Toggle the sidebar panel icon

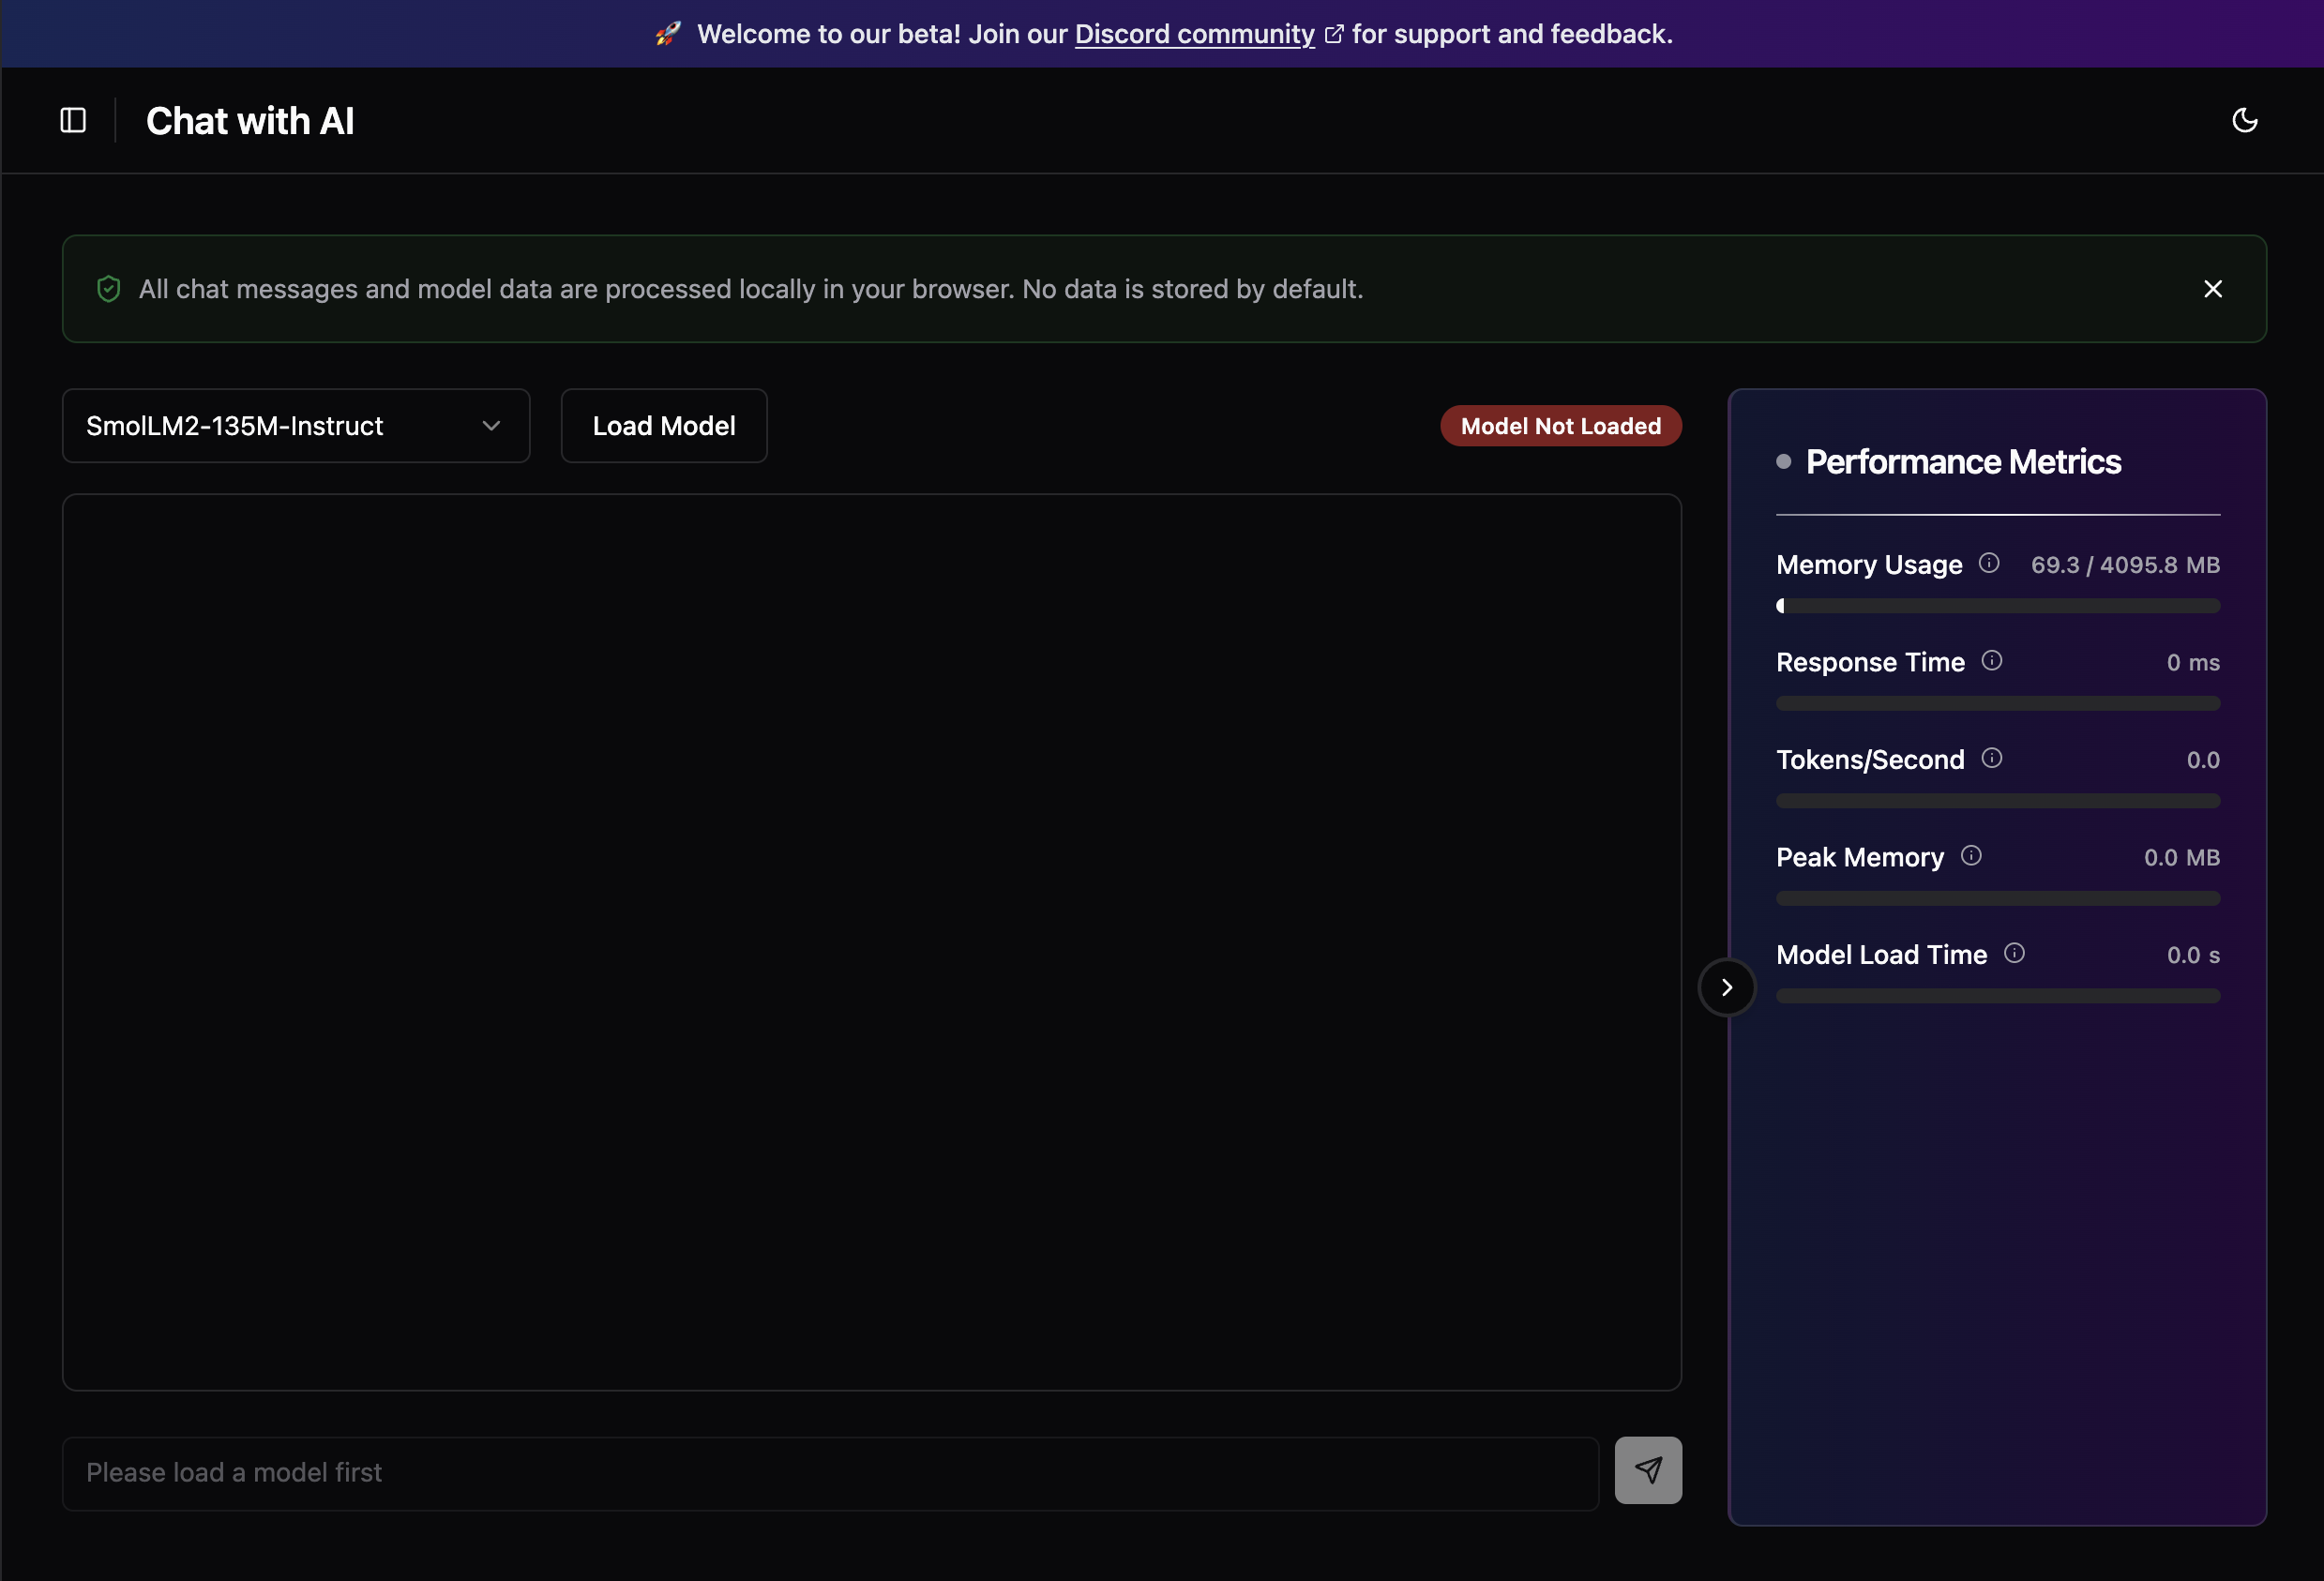coord(73,120)
